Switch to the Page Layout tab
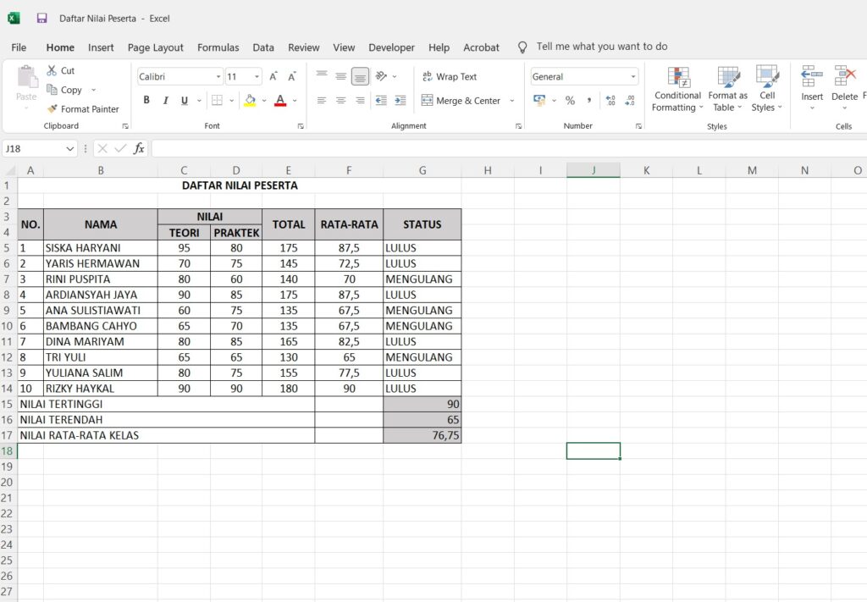Image resolution: width=867 pixels, height=602 pixels. (155, 47)
